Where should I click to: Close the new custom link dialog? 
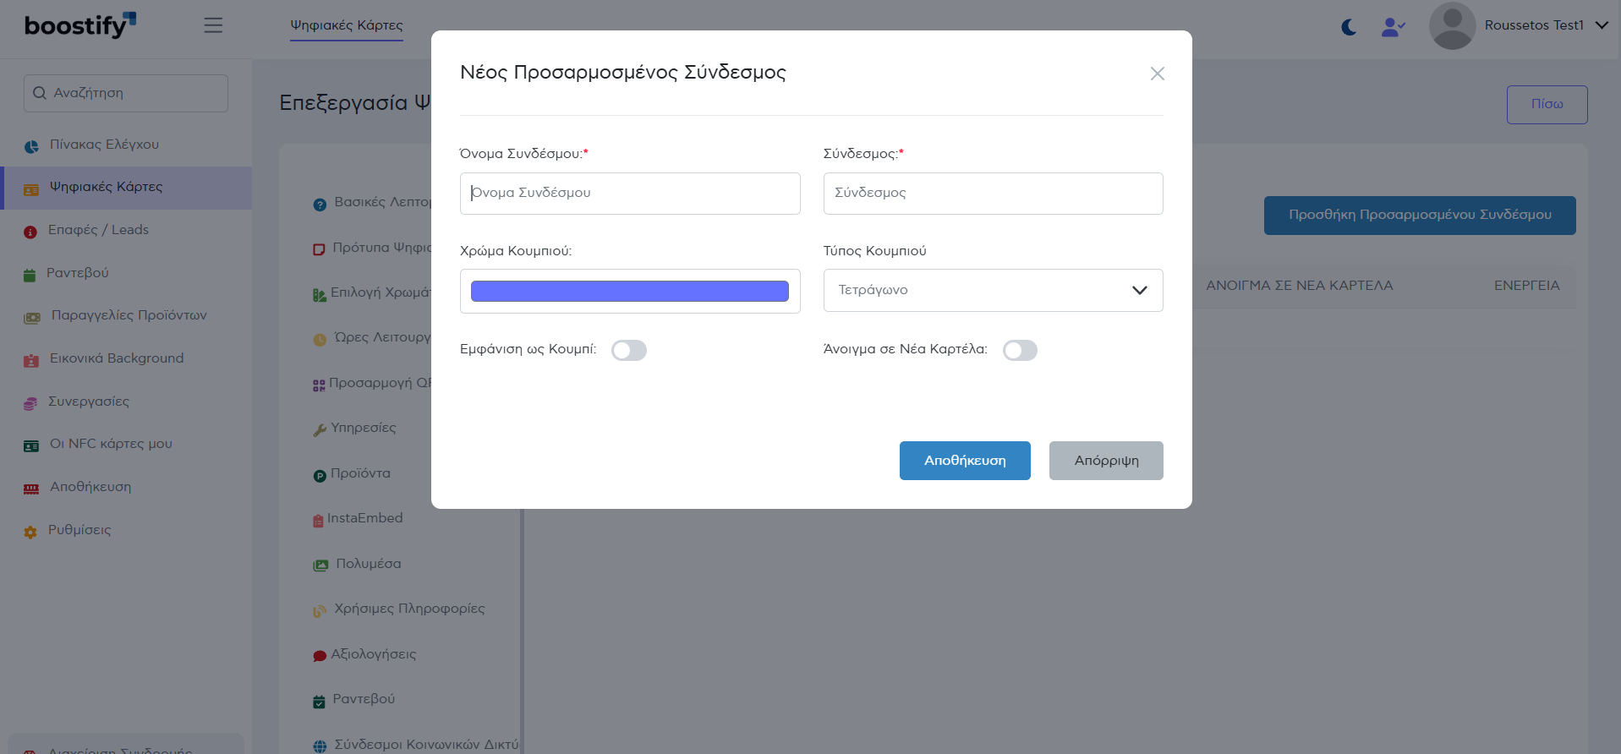1157,74
